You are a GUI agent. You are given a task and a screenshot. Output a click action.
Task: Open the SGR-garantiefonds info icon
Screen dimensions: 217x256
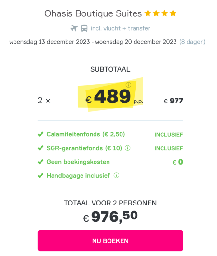click(x=127, y=148)
